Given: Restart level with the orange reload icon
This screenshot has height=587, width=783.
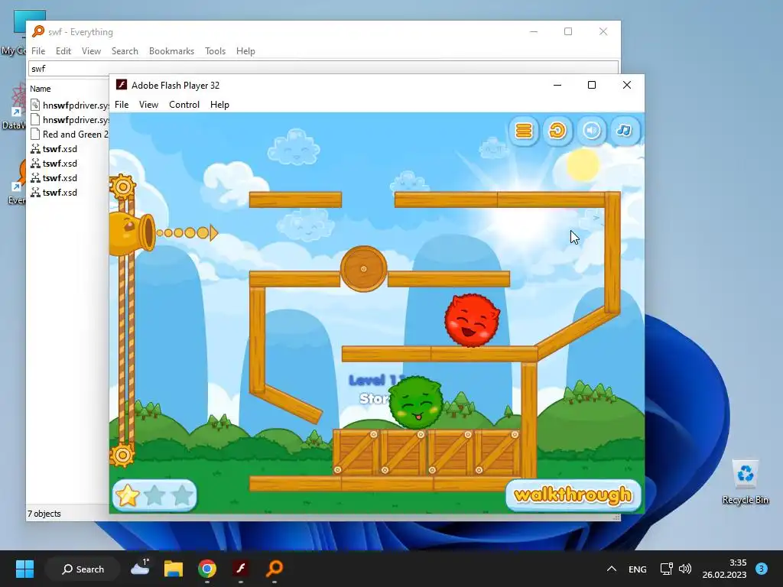Looking at the screenshot, I should (x=557, y=131).
